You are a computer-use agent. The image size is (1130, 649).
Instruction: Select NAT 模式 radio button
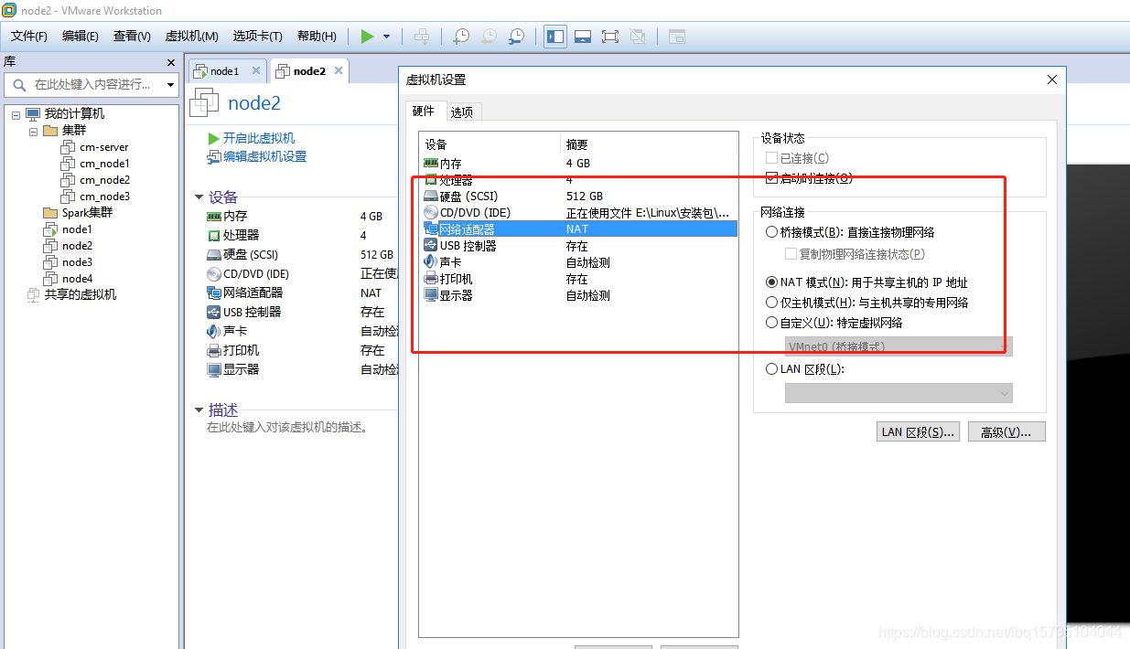click(x=772, y=282)
